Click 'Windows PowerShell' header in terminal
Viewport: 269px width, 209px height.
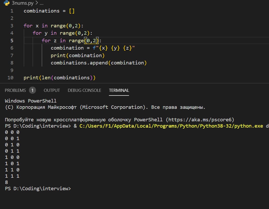31,101
